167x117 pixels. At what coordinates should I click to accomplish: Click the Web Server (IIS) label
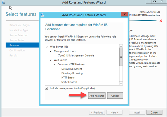pyautogui.click(x=59, y=47)
